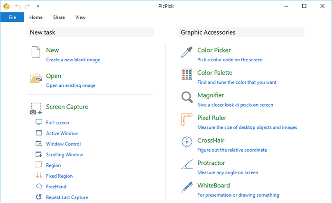Click the undo arrow in title bar
The height and width of the screenshot is (203, 332).
[x=18, y=6]
